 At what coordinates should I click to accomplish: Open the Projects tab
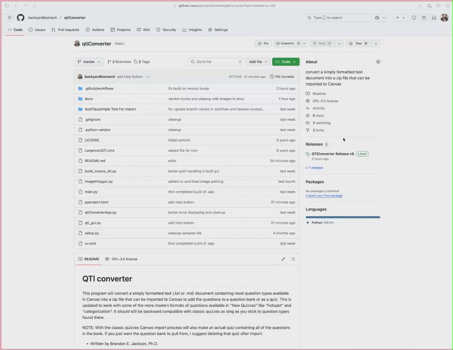[120, 30]
